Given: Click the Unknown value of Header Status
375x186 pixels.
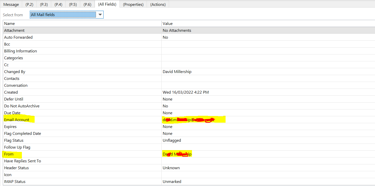Looking at the screenshot, I should pyautogui.click(x=171, y=168).
